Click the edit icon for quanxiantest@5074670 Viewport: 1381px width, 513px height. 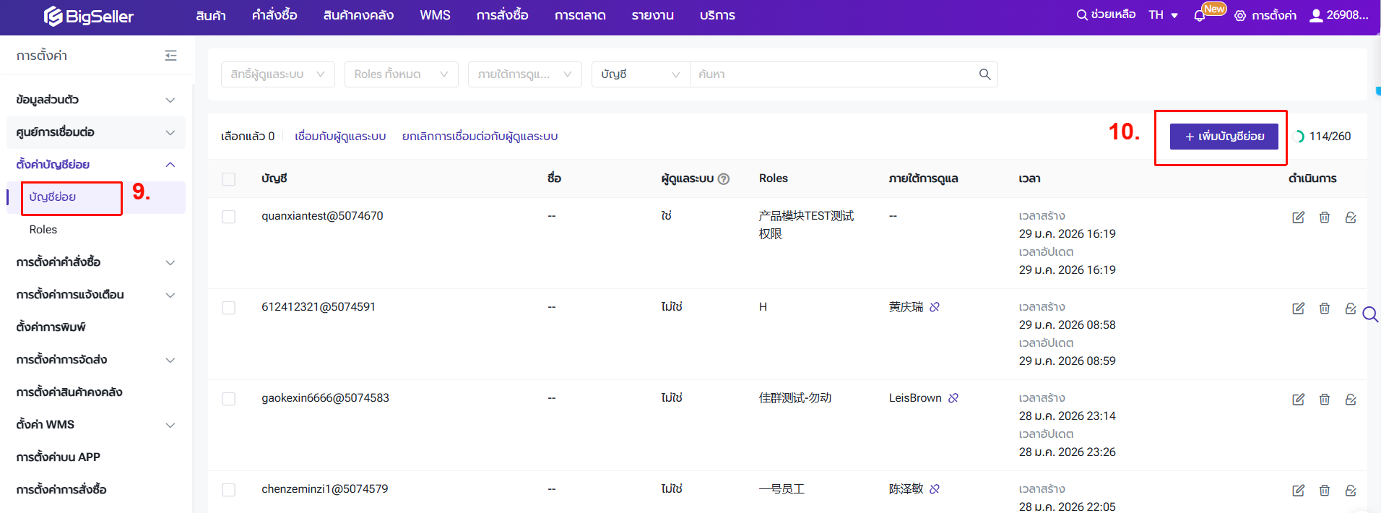click(1298, 217)
